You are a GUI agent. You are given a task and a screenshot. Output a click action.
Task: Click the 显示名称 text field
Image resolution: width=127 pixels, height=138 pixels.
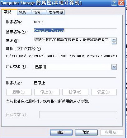click(75, 32)
